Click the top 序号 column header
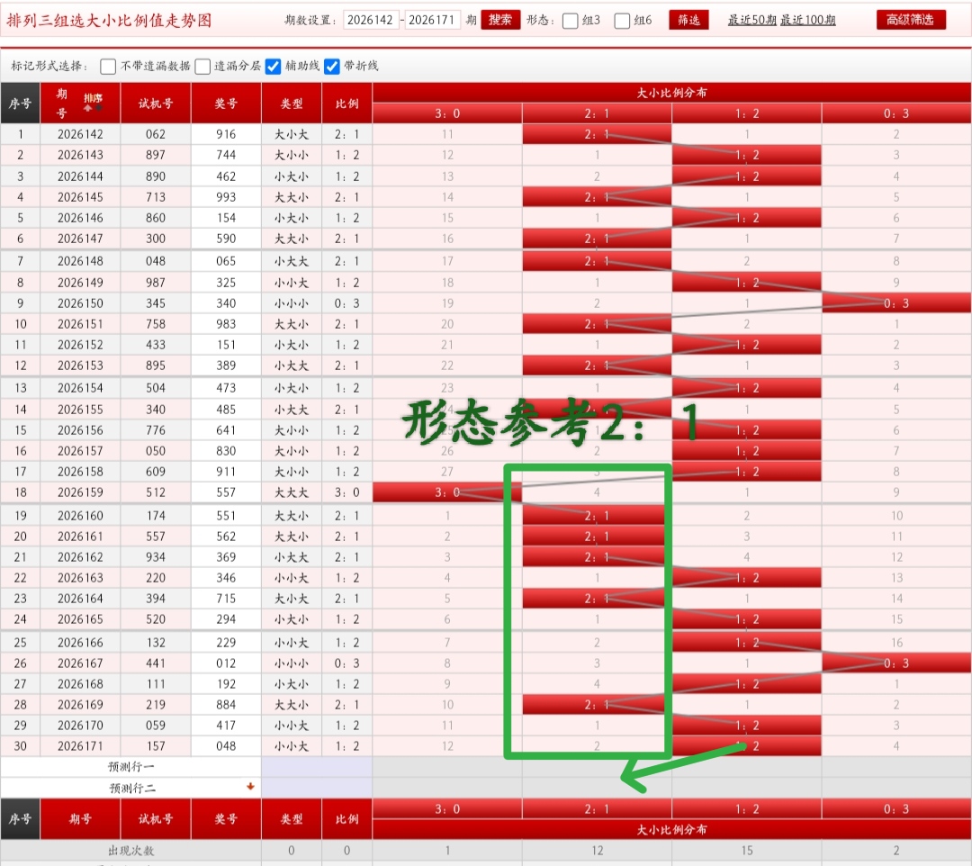This screenshot has height=866, width=972. pyautogui.click(x=20, y=104)
